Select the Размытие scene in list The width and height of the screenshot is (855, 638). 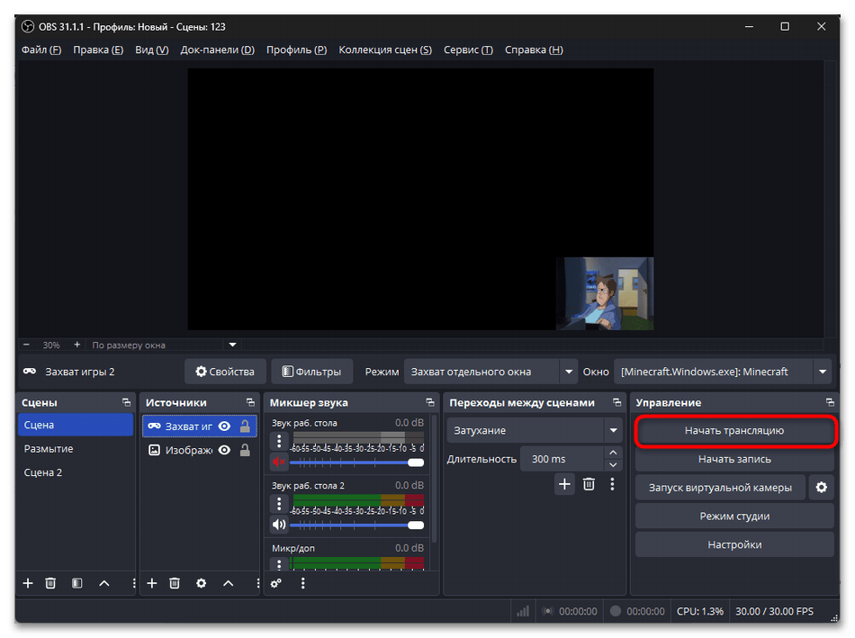[x=49, y=448]
